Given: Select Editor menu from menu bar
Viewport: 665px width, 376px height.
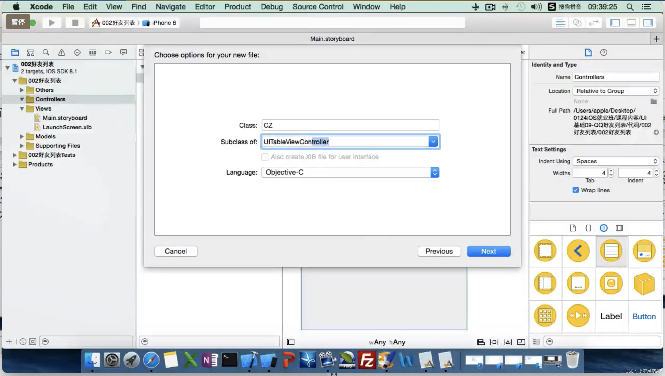Looking at the screenshot, I should coord(205,6).
